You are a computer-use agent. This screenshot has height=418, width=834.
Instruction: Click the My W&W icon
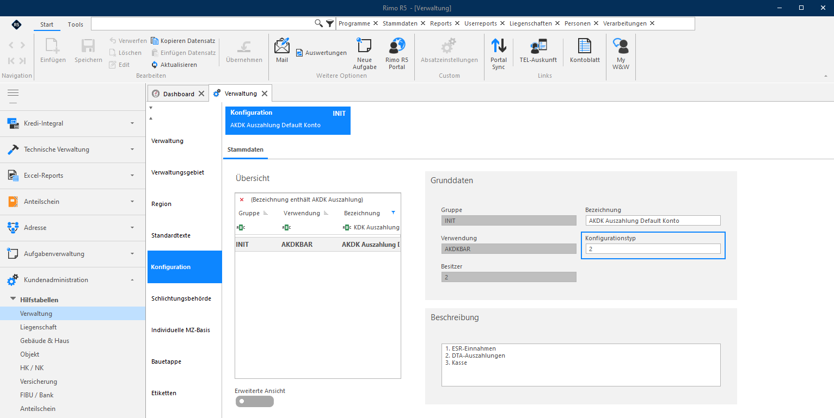tap(621, 46)
